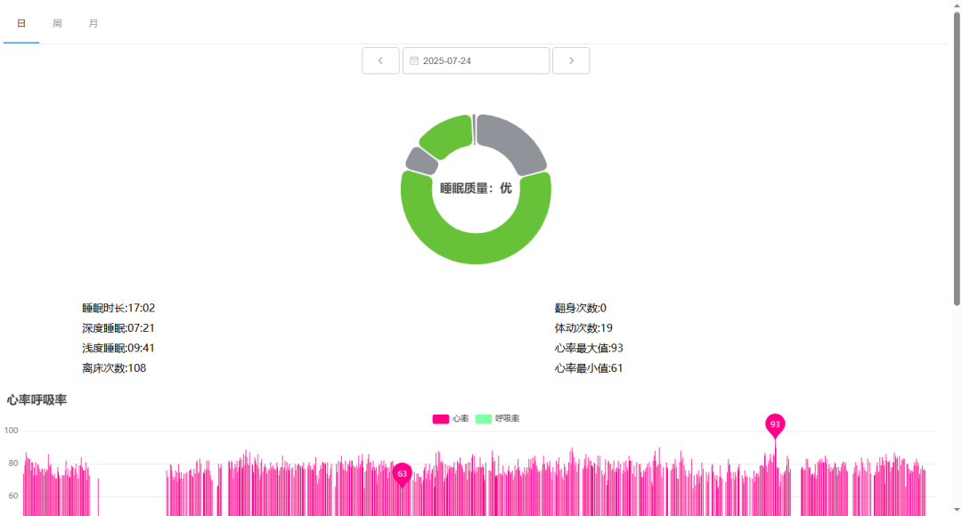Open the calendar icon in the date field

pyautogui.click(x=415, y=60)
